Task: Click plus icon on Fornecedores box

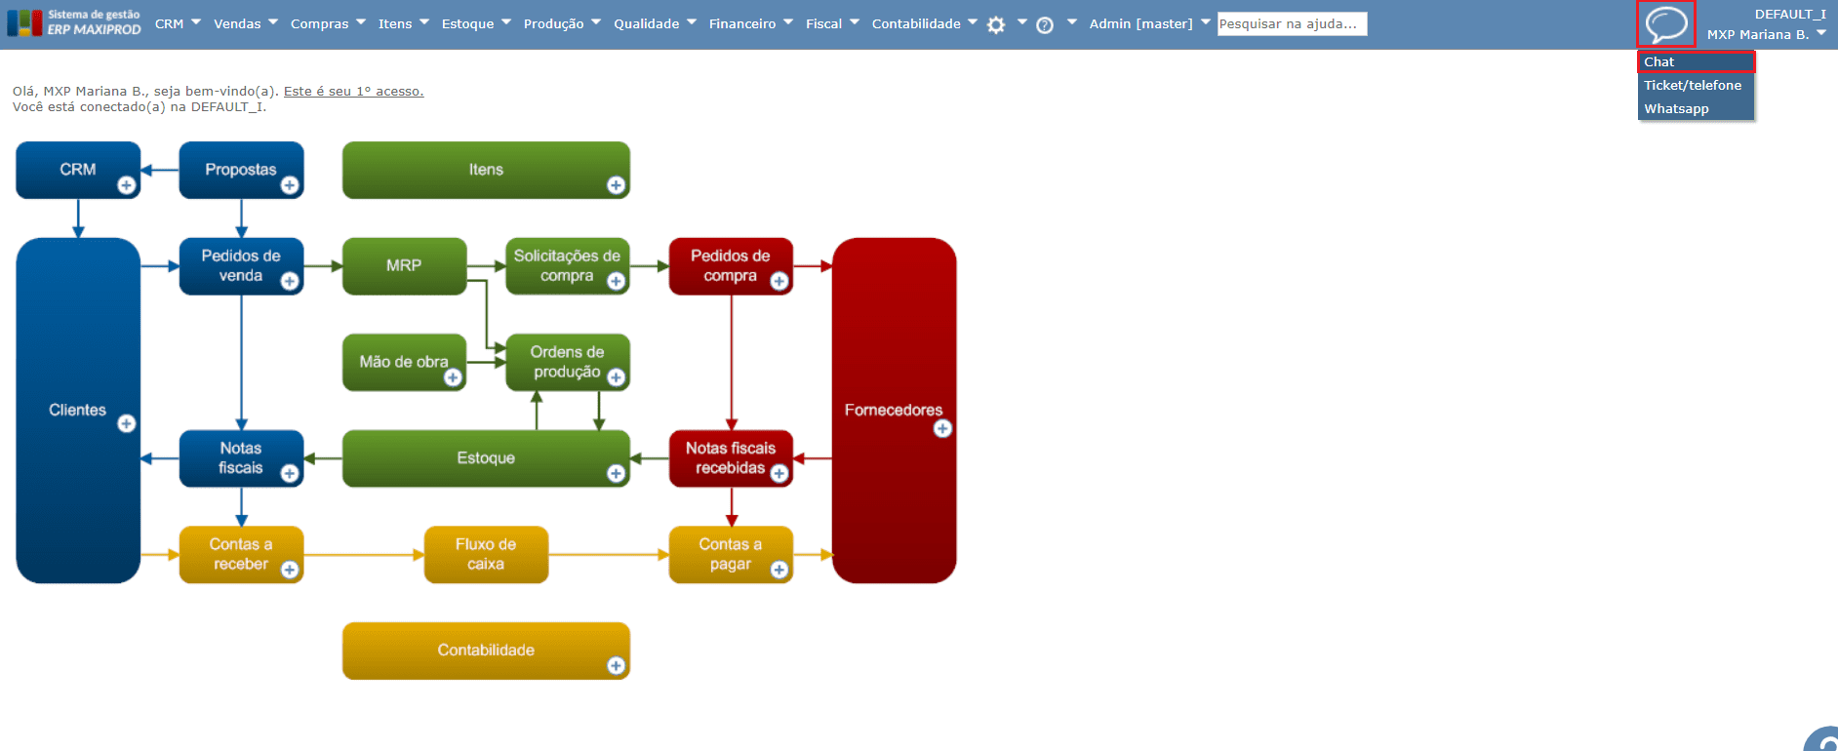Action: [942, 428]
